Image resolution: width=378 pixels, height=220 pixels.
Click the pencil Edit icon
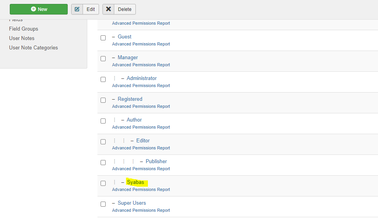77,9
